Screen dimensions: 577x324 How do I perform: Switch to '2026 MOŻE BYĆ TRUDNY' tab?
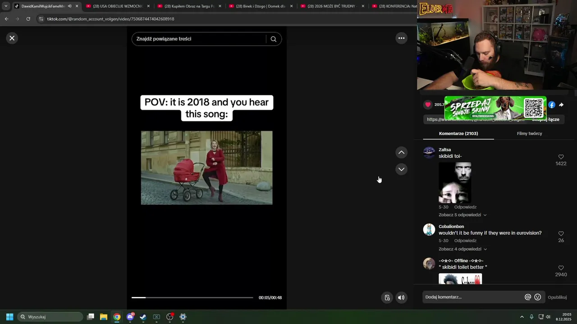(332, 6)
